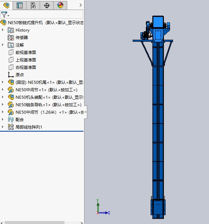Click the NE50中间节<1> (默认<按加工>) part icon
This screenshot has width=209, height=224.
[11, 90]
